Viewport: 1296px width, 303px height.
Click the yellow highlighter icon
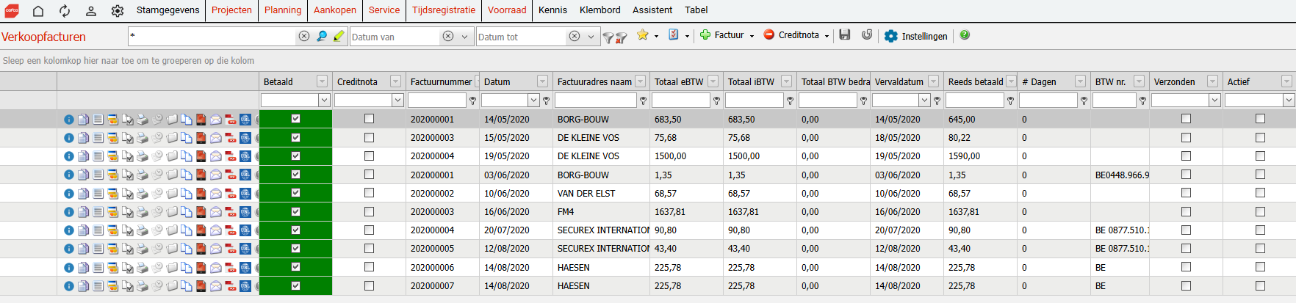coord(338,36)
